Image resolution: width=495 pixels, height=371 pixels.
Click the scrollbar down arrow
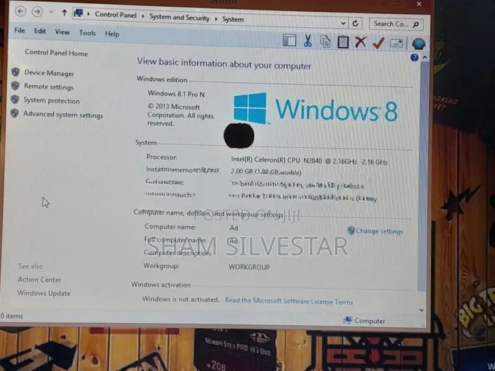(x=421, y=310)
